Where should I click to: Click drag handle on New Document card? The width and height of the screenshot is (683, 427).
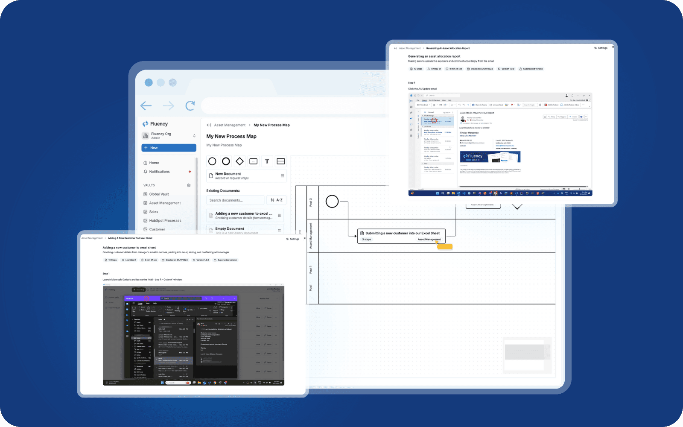coord(282,176)
